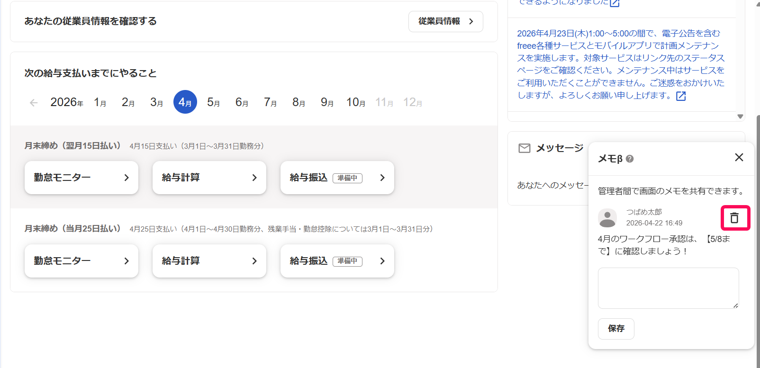Viewport: 760px width, 368px height.
Task: Open external link icon after できるようになりました
Action: click(615, 3)
